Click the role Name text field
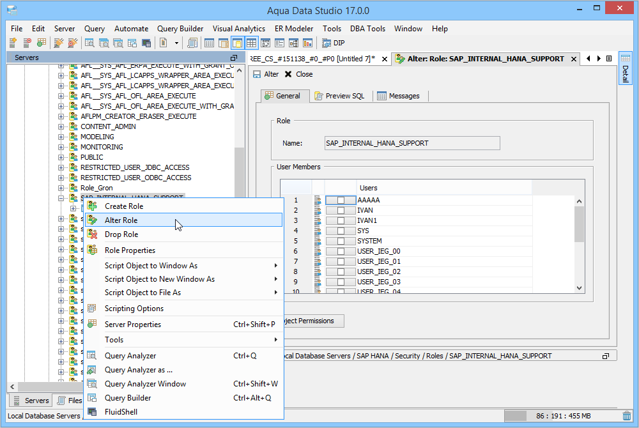The height and width of the screenshot is (428, 639). click(412, 143)
